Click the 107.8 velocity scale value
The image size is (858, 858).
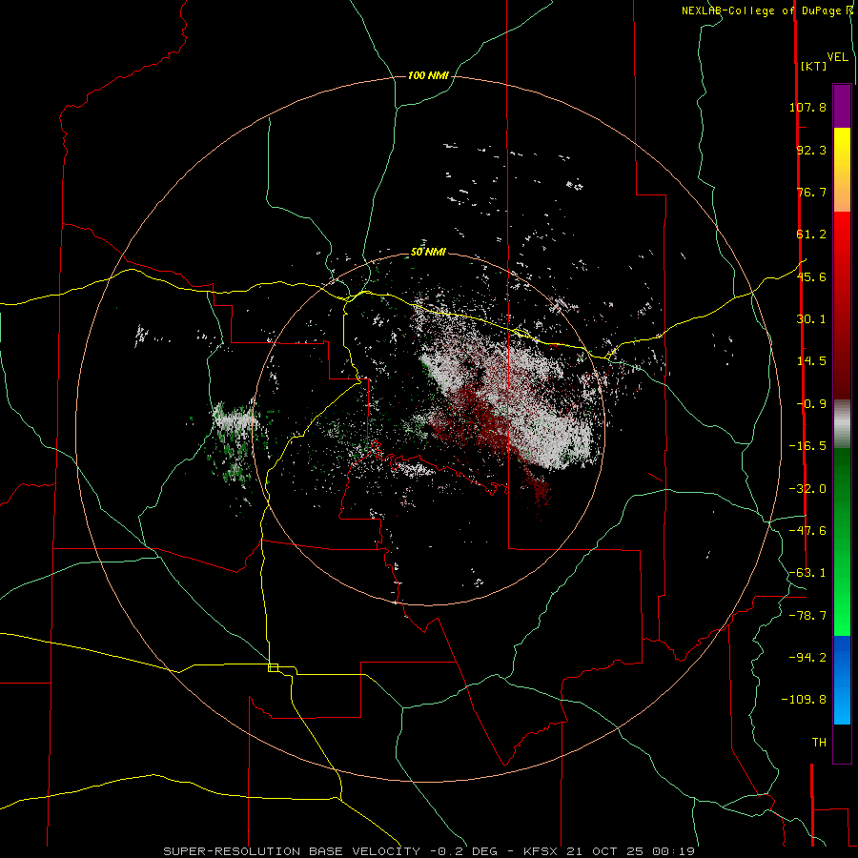coord(807,107)
